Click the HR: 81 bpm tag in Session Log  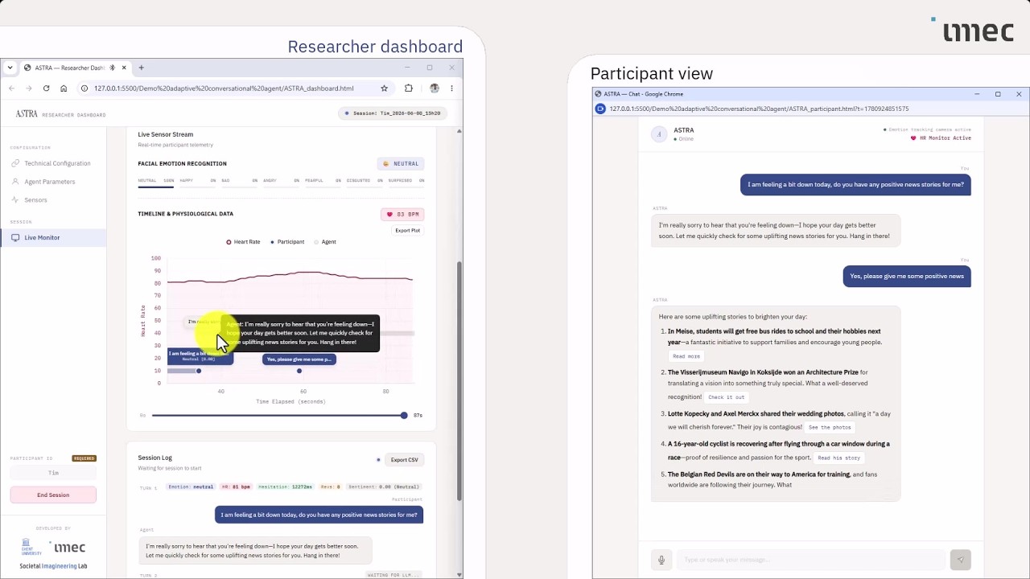[236, 487]
